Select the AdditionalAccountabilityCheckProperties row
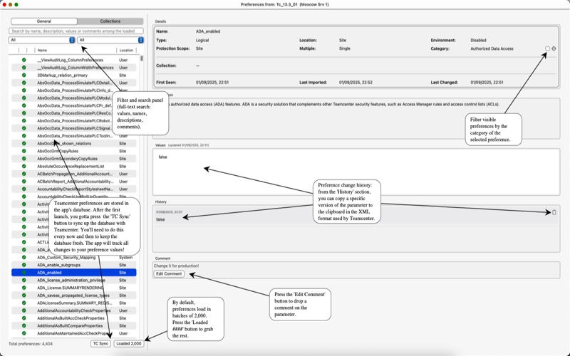The image size is (570, 356). point(74,310)
